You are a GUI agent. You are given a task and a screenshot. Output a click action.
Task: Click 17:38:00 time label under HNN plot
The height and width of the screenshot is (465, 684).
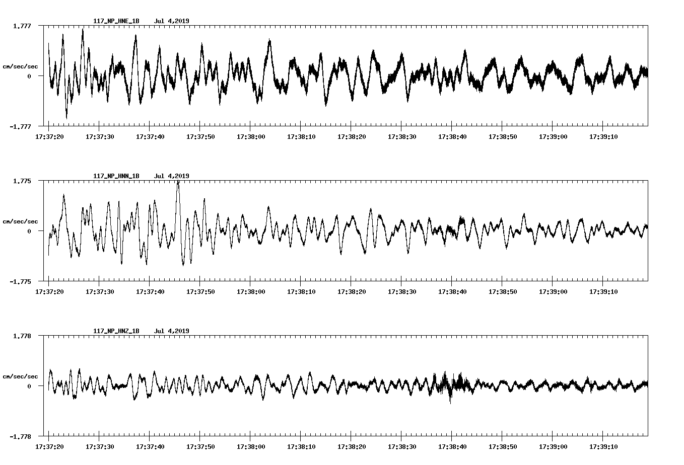pos(251,291)
